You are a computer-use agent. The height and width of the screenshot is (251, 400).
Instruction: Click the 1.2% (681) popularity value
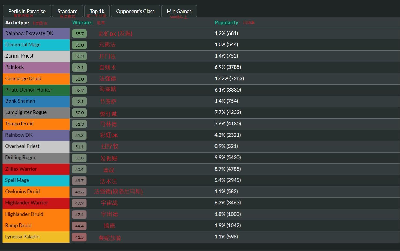226,33
